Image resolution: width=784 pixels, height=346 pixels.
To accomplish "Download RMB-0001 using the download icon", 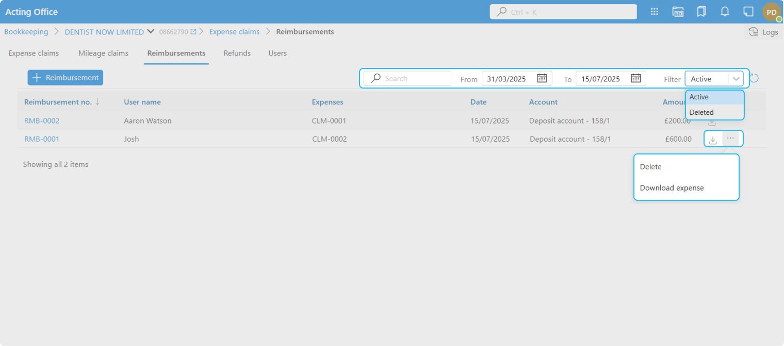I will point(713,140).
